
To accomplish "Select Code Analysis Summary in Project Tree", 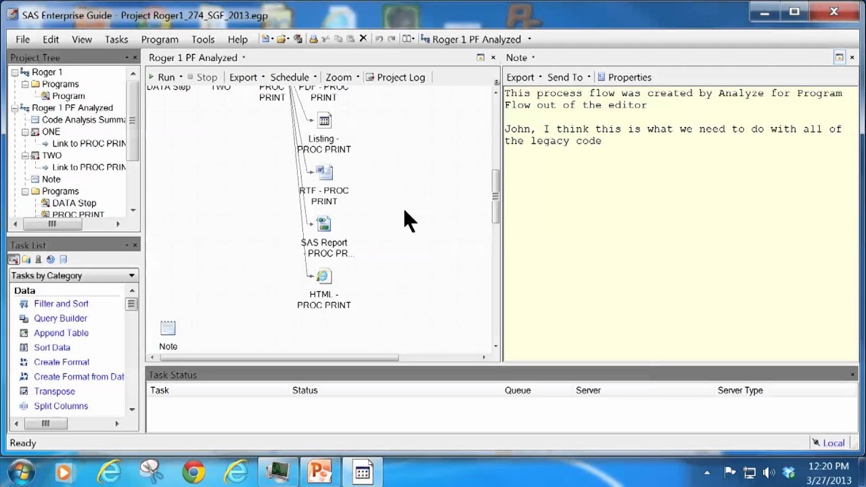I will coord(83,120).
